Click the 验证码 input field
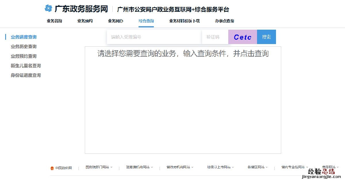The height and width of the screenshot is (182, 345). click(x=215, y=37)
